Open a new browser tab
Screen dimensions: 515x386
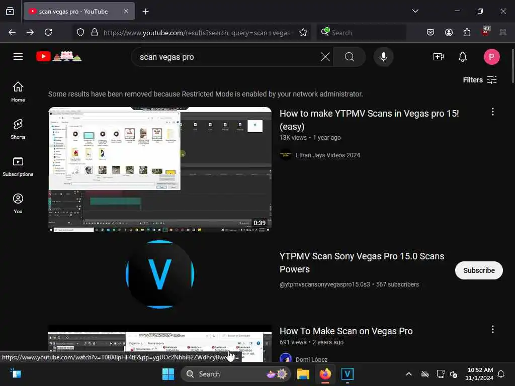tap(145, 12)
